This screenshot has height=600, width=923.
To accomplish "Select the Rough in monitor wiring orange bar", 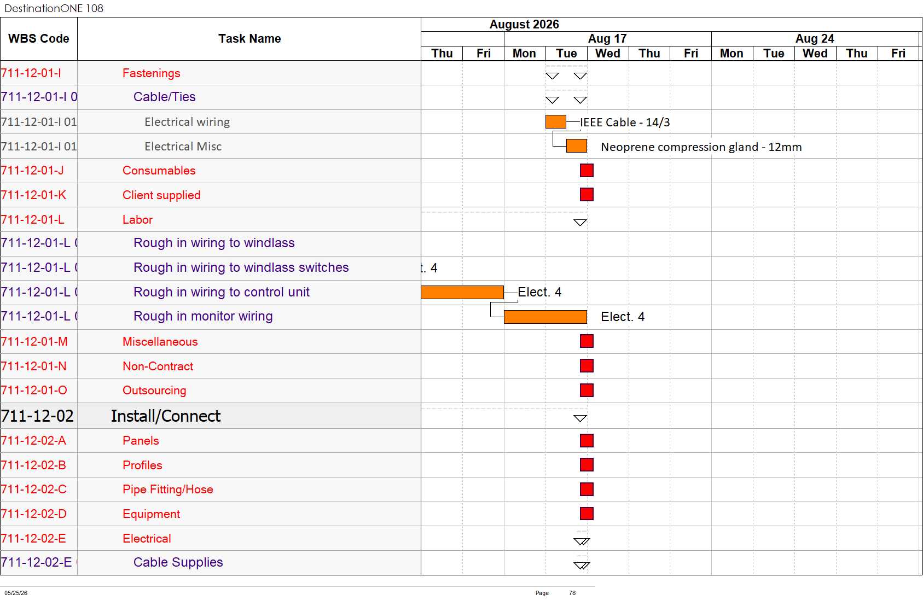I will pyautogui.click(x=545, y=317).
